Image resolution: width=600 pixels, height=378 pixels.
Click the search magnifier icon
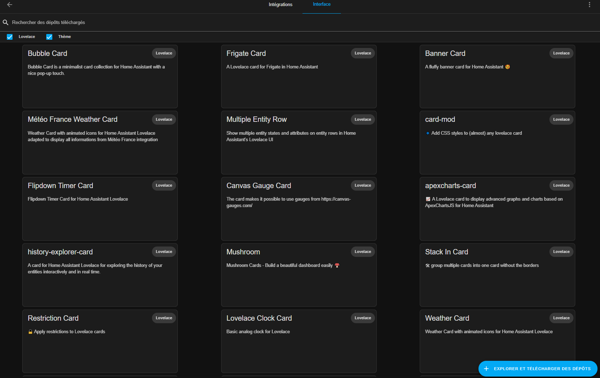(x=5, y=22)
